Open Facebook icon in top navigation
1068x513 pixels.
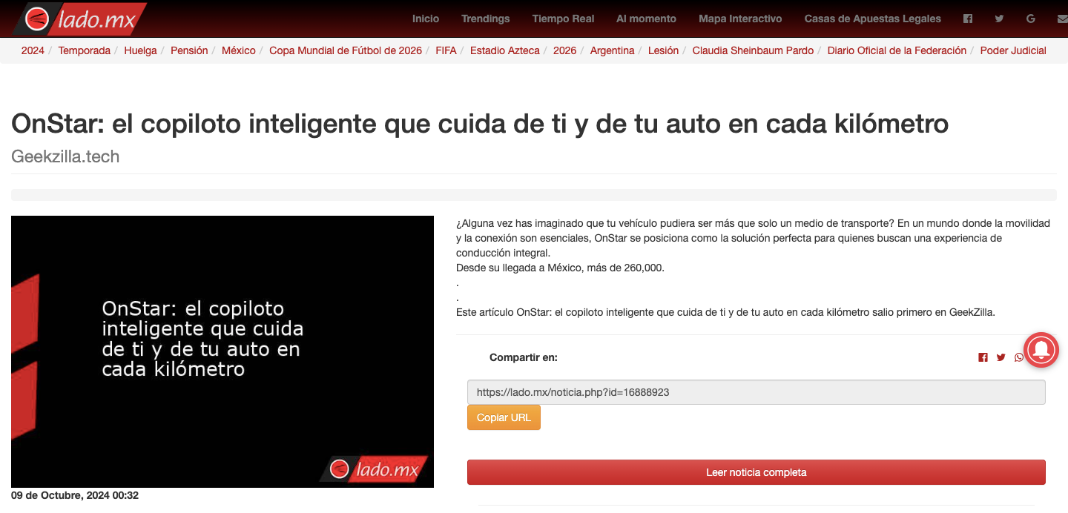[x=968, y=19]
